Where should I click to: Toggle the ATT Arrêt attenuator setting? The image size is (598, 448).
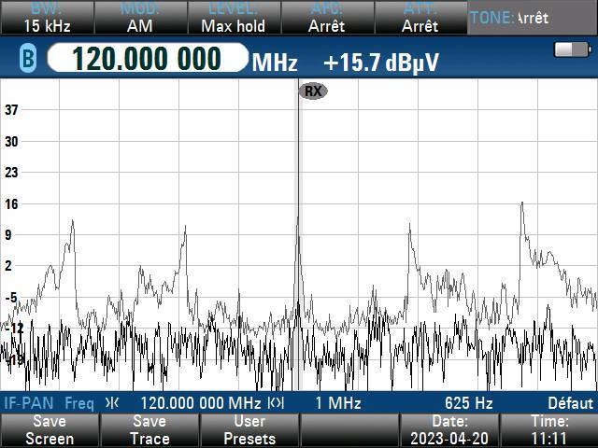(420, 18)
